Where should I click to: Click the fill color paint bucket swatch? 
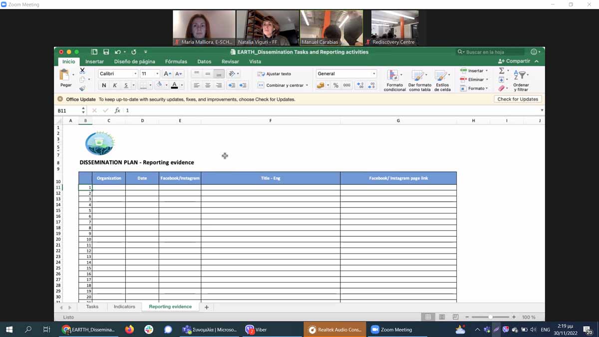pyautogui.click(x=159, y=85)
